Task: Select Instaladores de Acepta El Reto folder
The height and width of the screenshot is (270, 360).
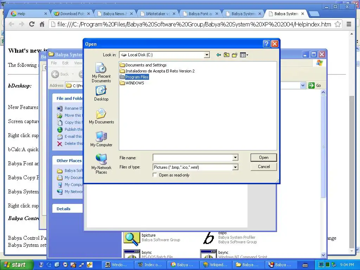Action: (157, 71)
